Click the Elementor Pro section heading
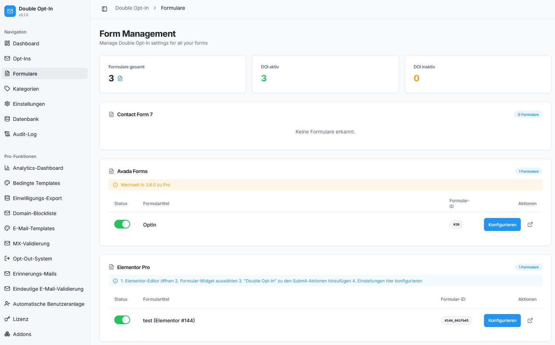The width and height of the screenshot is (555, 345). point(133,267)
